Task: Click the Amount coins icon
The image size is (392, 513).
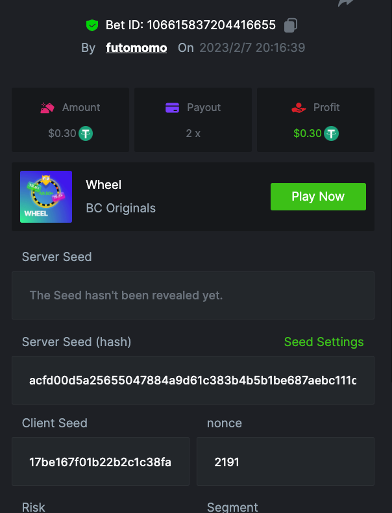Action: pos(47,108)
